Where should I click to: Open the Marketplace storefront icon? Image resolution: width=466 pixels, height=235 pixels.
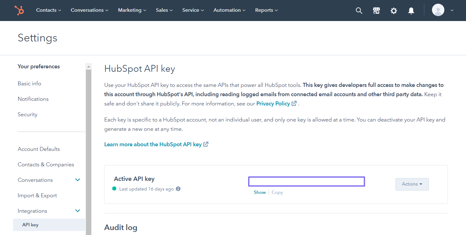tap(376, 11)
